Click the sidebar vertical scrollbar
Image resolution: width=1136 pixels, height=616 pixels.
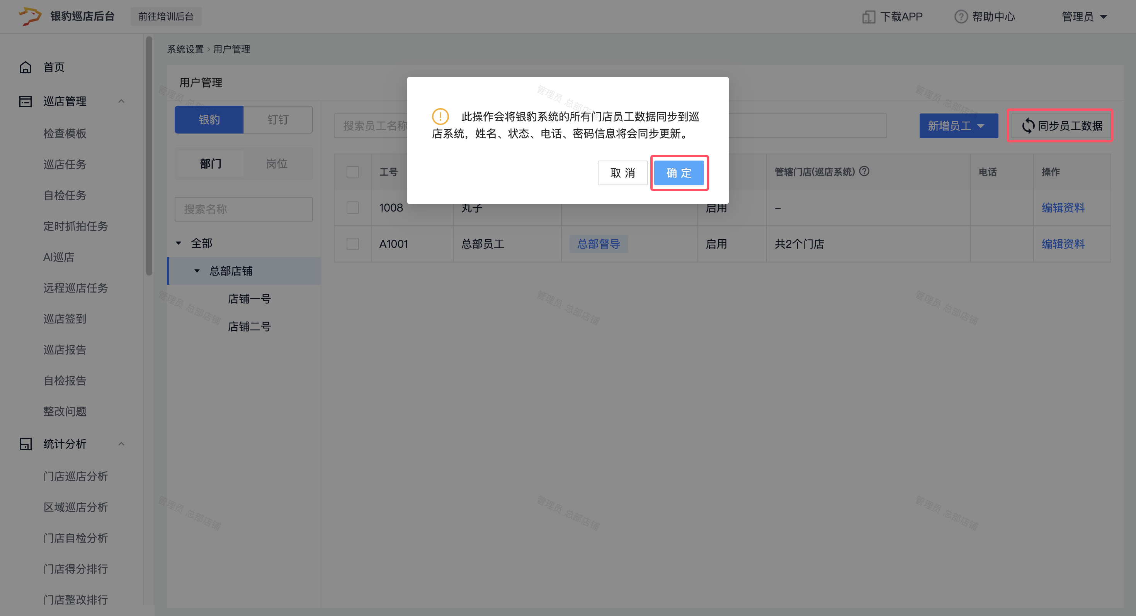pos(149,155)
